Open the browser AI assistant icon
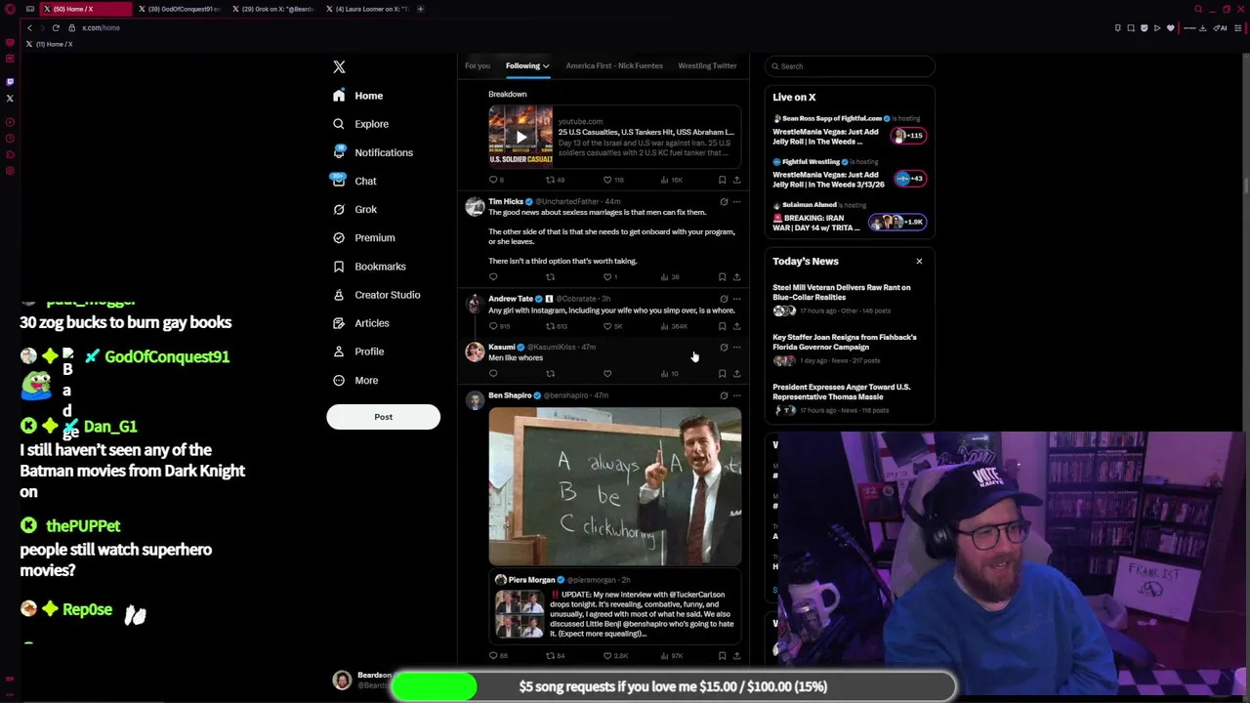This screenshot has height=703, width=1250. (x=1219, y=27)
